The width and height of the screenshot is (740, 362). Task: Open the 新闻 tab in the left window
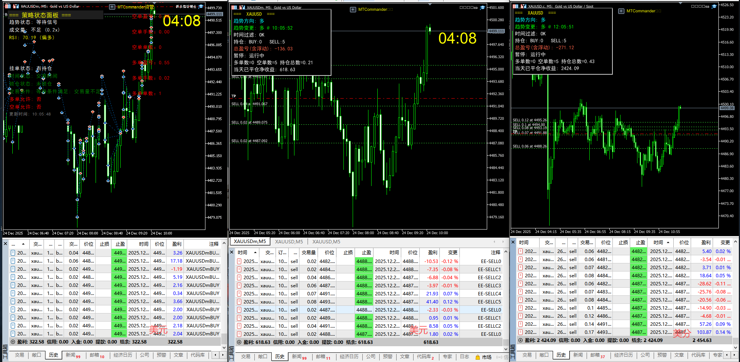pos(72,355)
